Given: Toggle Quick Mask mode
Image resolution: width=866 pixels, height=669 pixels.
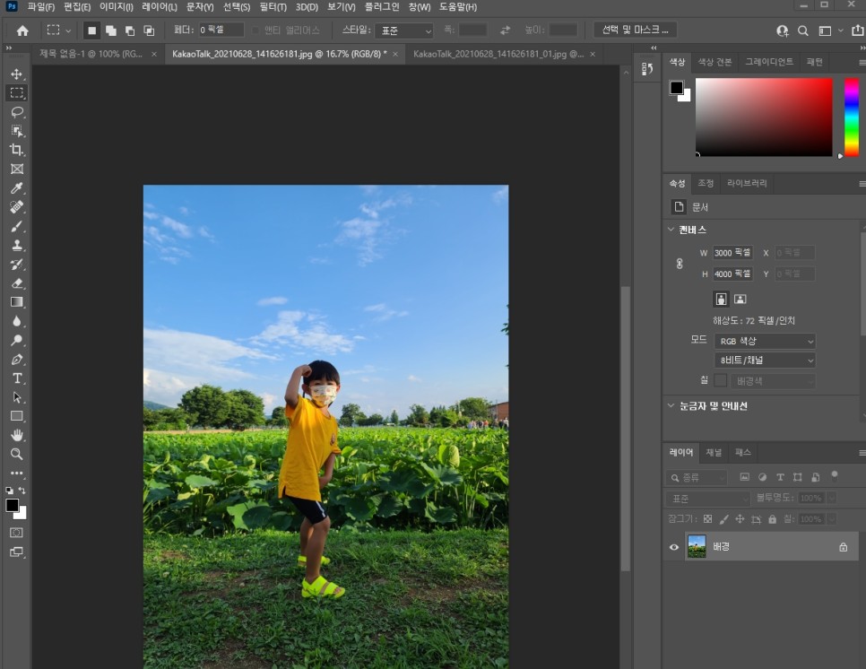Looking at the screenshot, I should pos(16,533).
